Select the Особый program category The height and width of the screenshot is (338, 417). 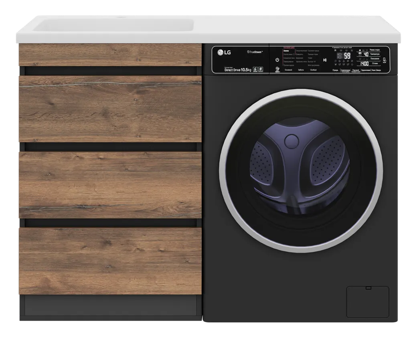pos(314,70)
